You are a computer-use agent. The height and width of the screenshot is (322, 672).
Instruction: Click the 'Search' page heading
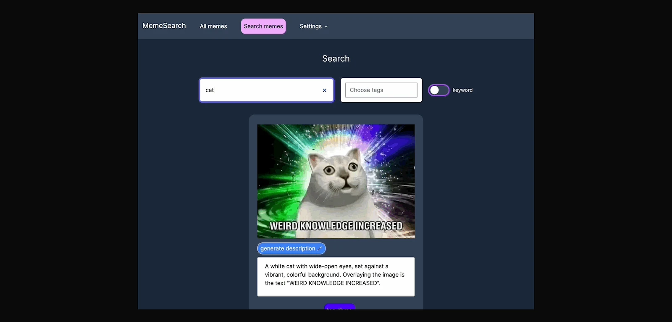pos(336,58)
